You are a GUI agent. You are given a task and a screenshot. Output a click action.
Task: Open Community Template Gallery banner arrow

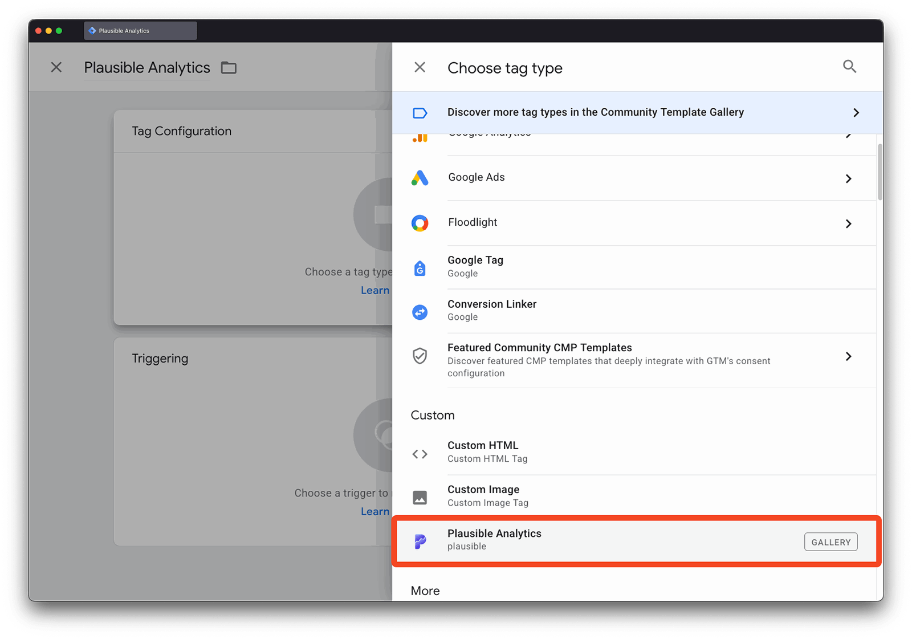[x=856, y=113]
